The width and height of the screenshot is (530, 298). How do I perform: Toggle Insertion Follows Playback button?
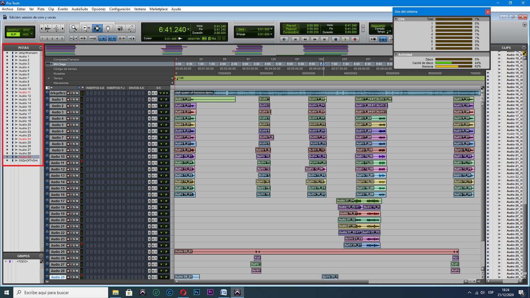click(132, 38)
